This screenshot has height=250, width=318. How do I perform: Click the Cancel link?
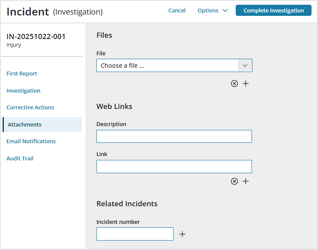(177, 11)
